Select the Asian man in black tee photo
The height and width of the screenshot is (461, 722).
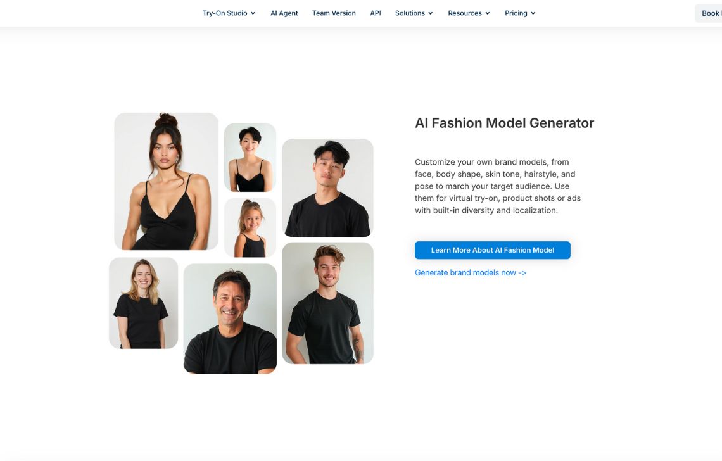327,188
